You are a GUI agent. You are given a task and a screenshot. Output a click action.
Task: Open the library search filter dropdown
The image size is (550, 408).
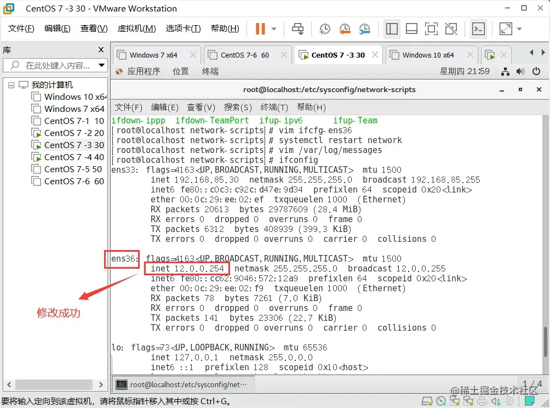pos(101,65)
